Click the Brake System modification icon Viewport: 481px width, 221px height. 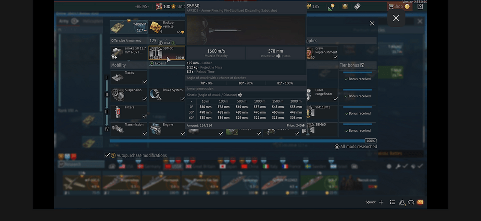tap(156, 94)
